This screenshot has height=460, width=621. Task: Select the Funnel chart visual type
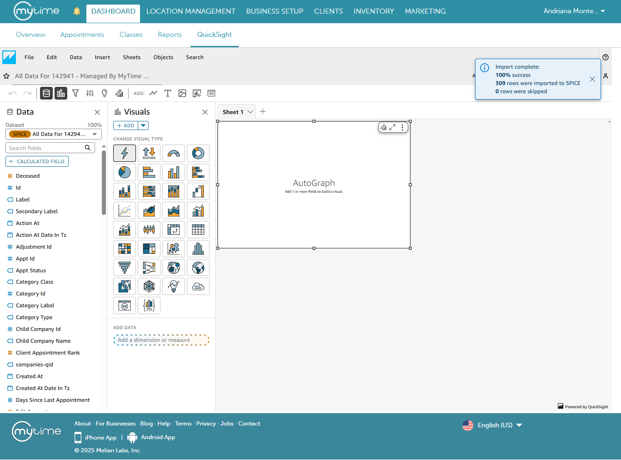click(x=125, y=268)
